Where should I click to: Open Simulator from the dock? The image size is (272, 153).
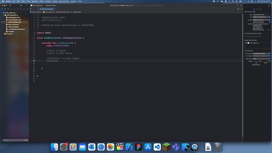[x=185, y=147]
